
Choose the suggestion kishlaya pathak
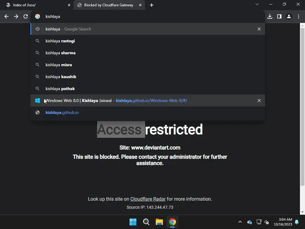pos(148,89)
